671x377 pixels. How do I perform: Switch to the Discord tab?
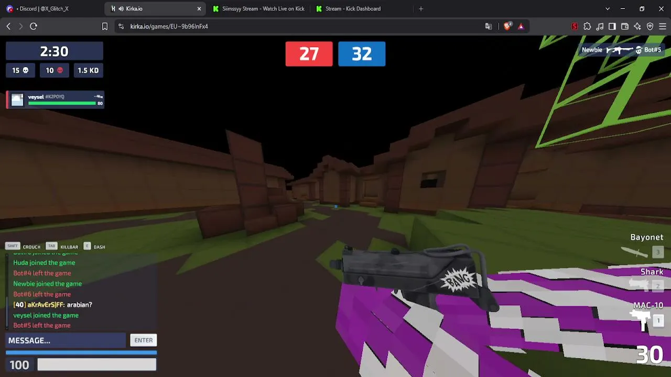tap(51, 9)
